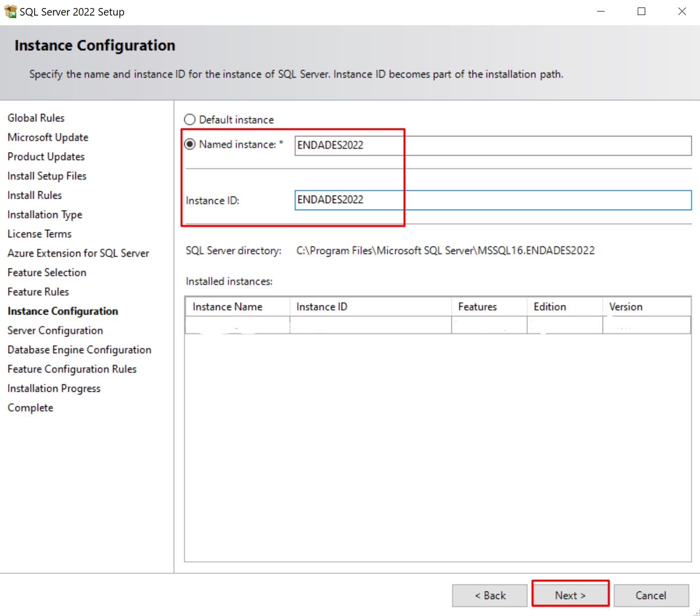Minimize the setup window
This screenshot has width=700, height=616.
(601, 12)
